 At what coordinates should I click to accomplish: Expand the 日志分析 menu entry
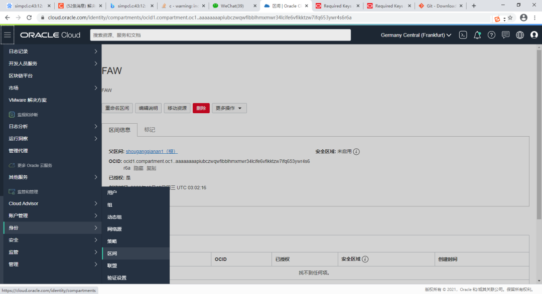pyautogui.click(x=52, y=127)
